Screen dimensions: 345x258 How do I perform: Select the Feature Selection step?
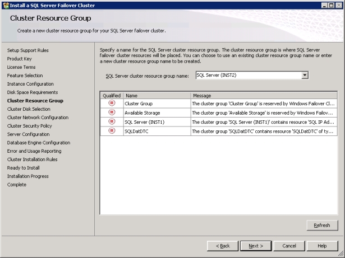point(25,76)
